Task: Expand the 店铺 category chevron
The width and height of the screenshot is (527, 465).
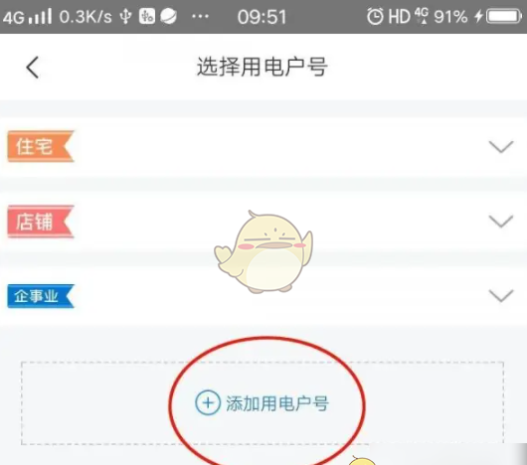Action: [501, 222]
